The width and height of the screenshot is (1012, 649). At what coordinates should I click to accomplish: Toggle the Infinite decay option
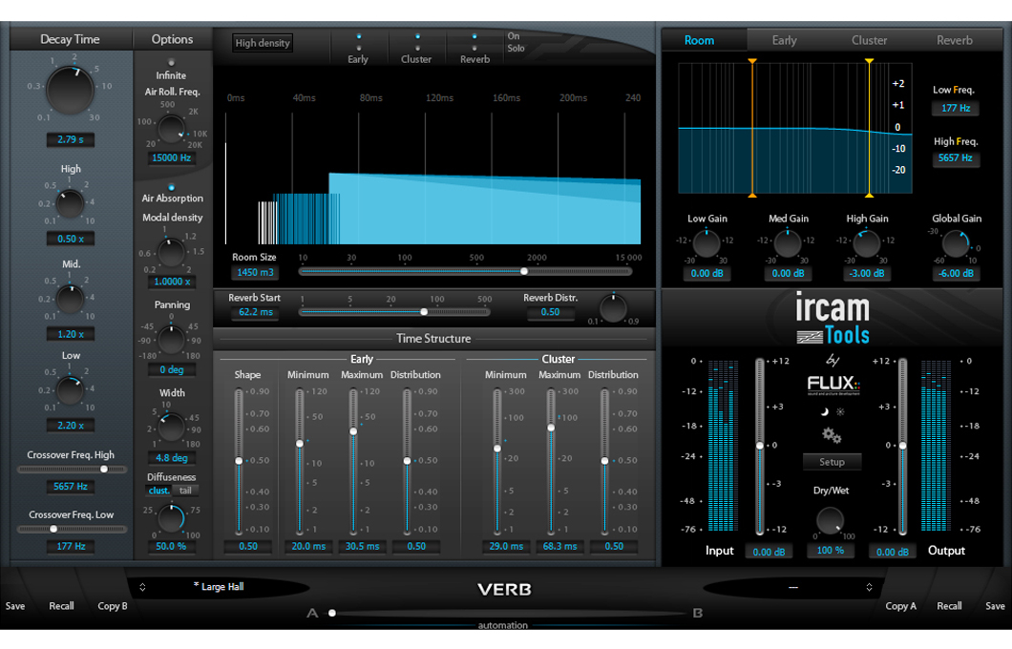pos(172,62)
